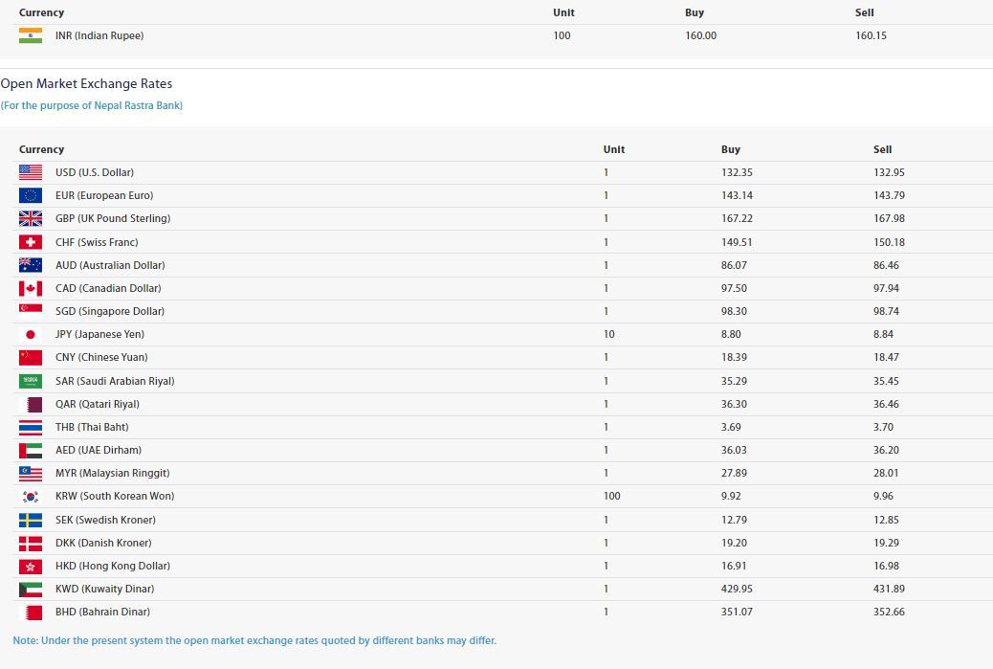Click the South Korean flag icon for KRW
Viewport: 993px width, 669px height.
click(x=31, y=496)
